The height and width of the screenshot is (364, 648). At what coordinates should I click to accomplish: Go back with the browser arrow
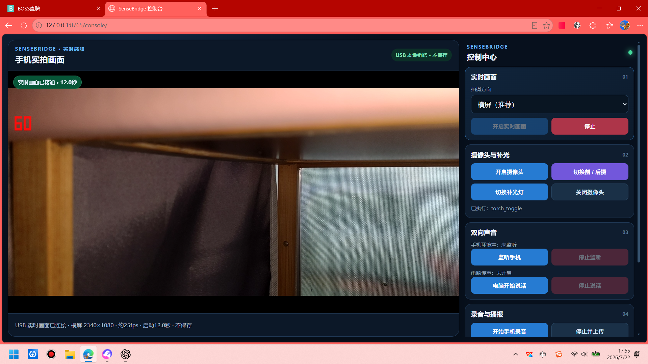9,25
